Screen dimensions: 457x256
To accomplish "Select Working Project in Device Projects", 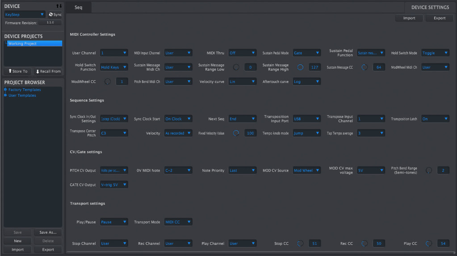I will coord(34,44).
